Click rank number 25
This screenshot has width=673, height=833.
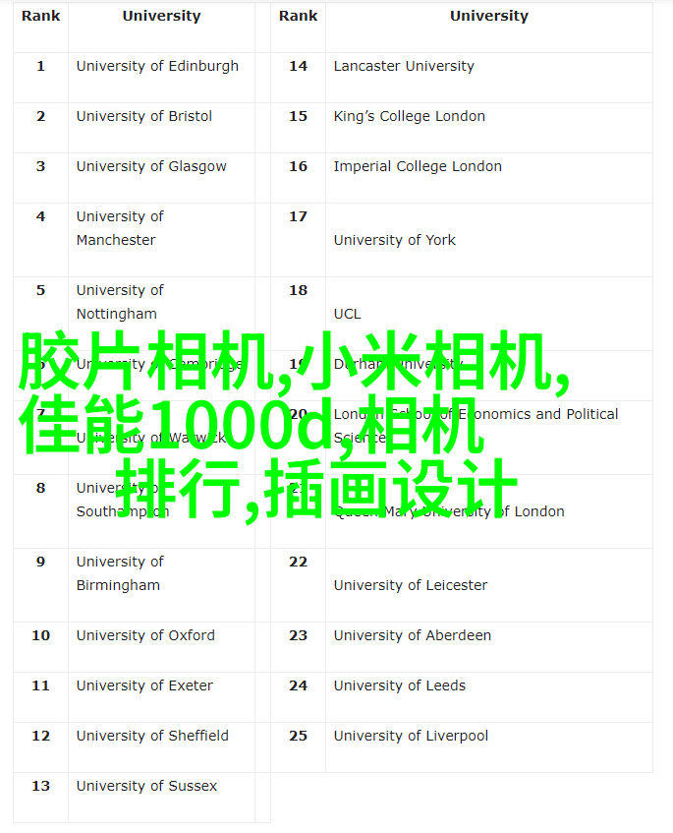299,736
